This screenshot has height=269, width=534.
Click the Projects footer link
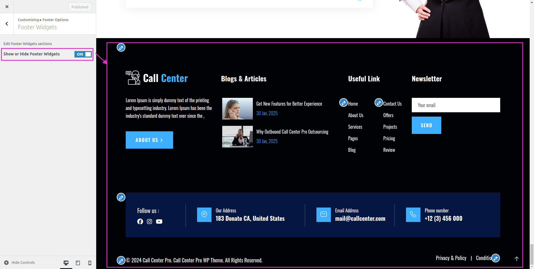(x=390, y=127)
